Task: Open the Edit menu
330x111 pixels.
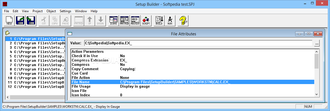Action: point(15,11)
